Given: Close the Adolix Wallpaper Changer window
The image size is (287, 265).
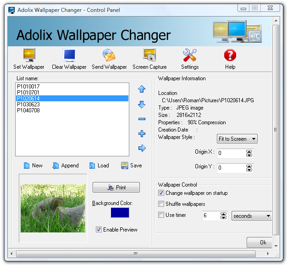Looking at the screenshot, I should point(270,8).
